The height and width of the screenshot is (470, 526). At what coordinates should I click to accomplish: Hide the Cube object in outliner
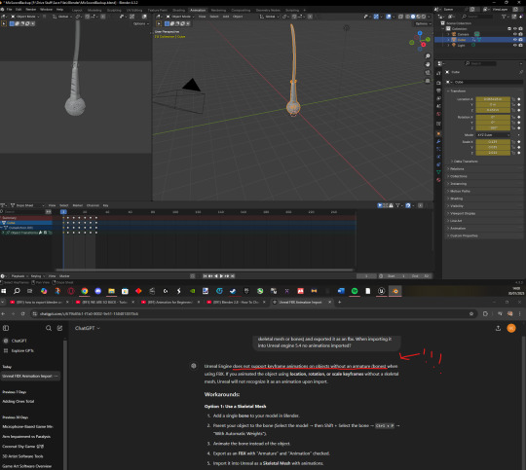pos(515,40)
